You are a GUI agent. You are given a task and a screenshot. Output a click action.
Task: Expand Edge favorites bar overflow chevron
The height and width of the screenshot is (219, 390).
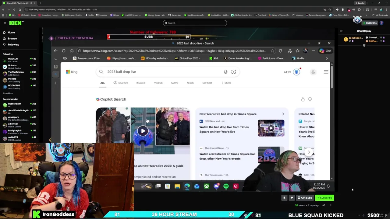[327, 58]
